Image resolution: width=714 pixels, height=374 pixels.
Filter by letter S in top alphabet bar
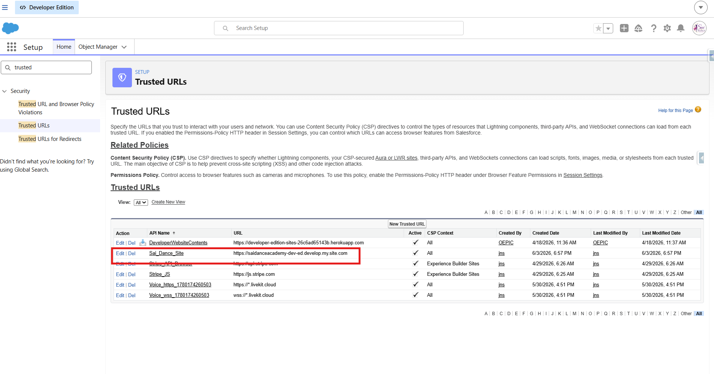621,212
